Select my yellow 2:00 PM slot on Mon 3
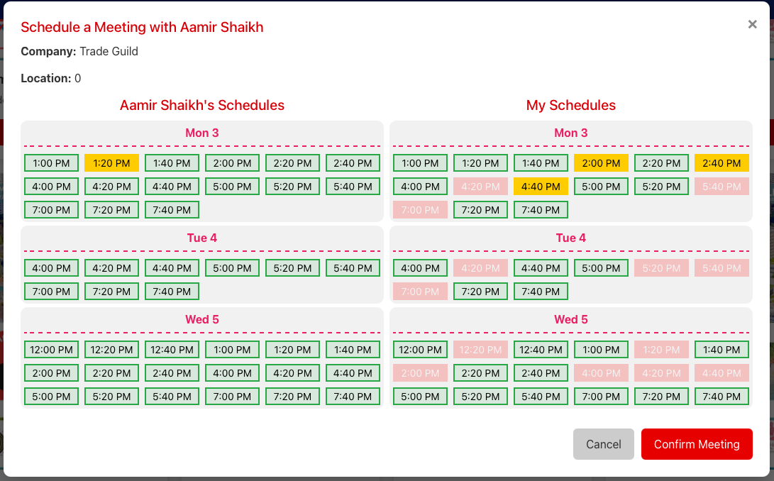The height and width of the screenshot is (481, 774). click(601, 163)
